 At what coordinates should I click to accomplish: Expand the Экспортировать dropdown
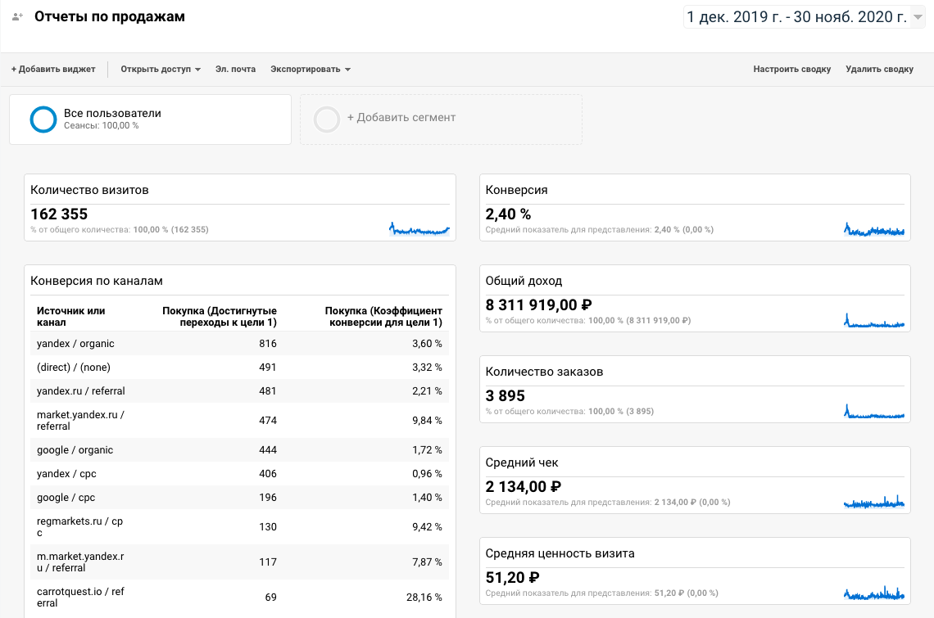[x=311, y=70]
